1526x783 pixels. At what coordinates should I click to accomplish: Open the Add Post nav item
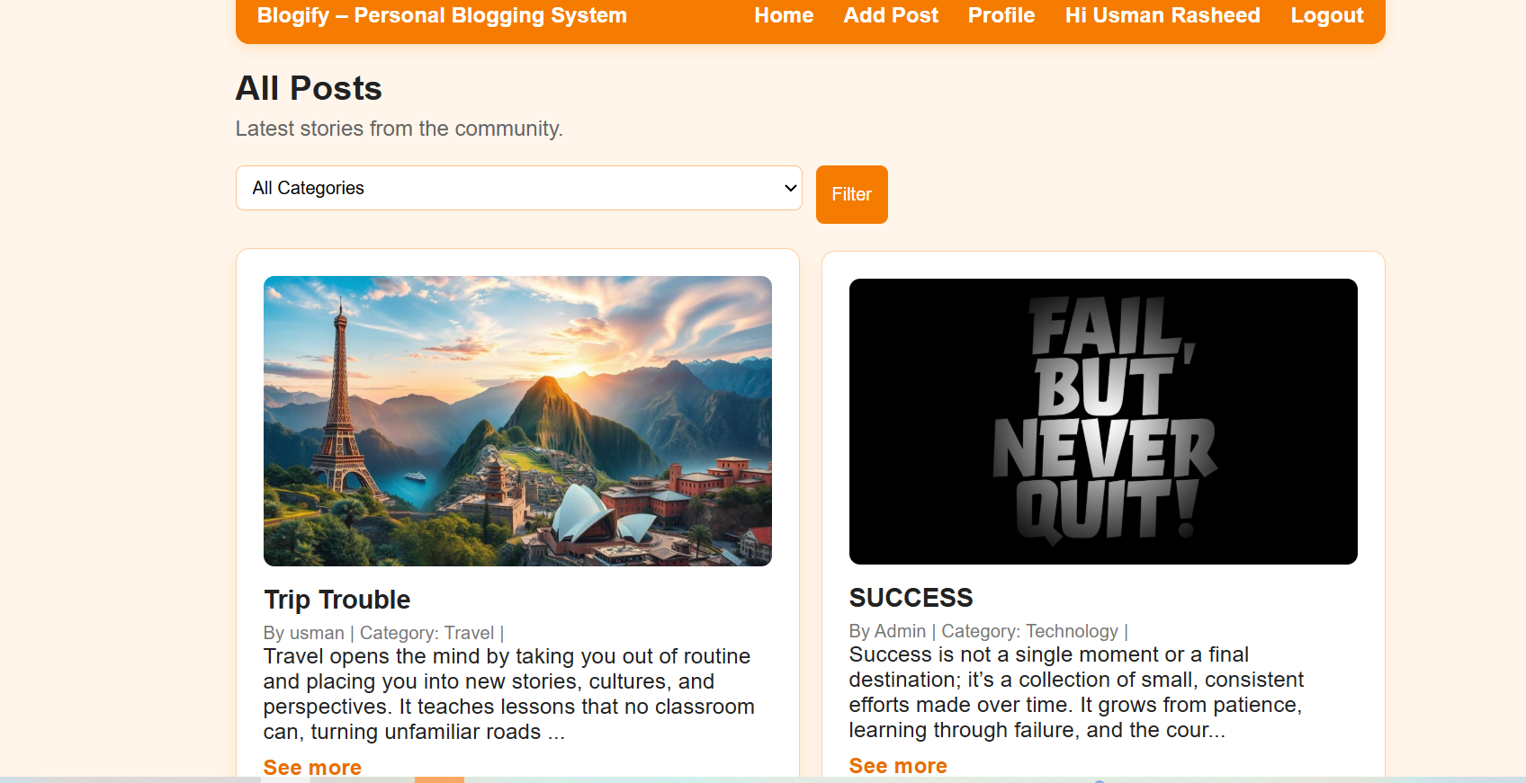pyautogui.click(x=891, y=15)
